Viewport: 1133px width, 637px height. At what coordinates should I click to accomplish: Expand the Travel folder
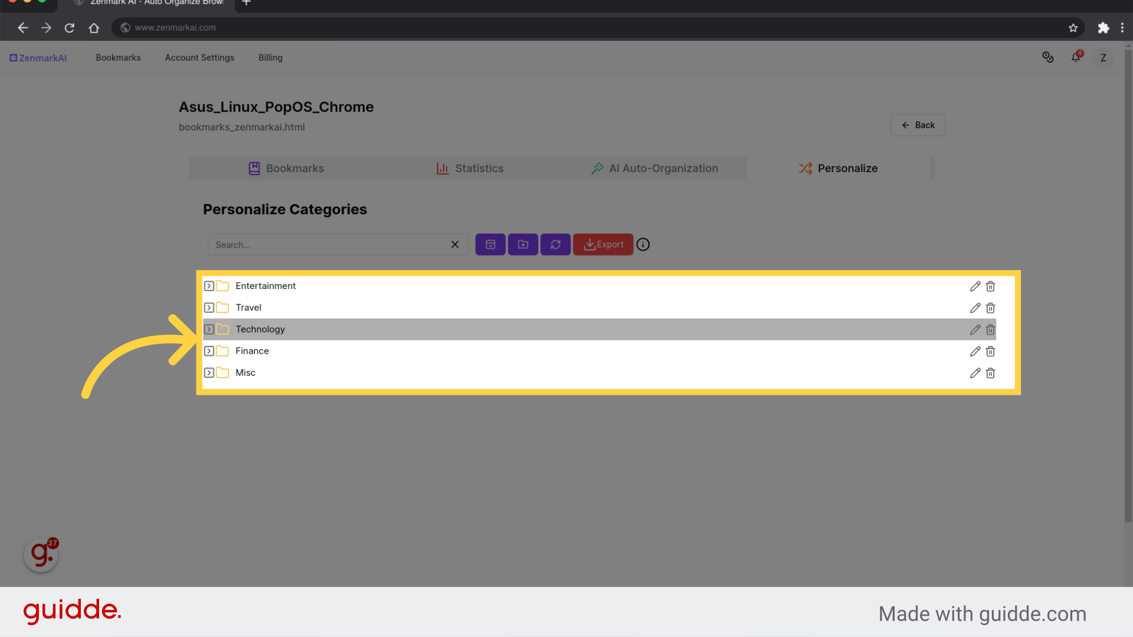point(209,308)
